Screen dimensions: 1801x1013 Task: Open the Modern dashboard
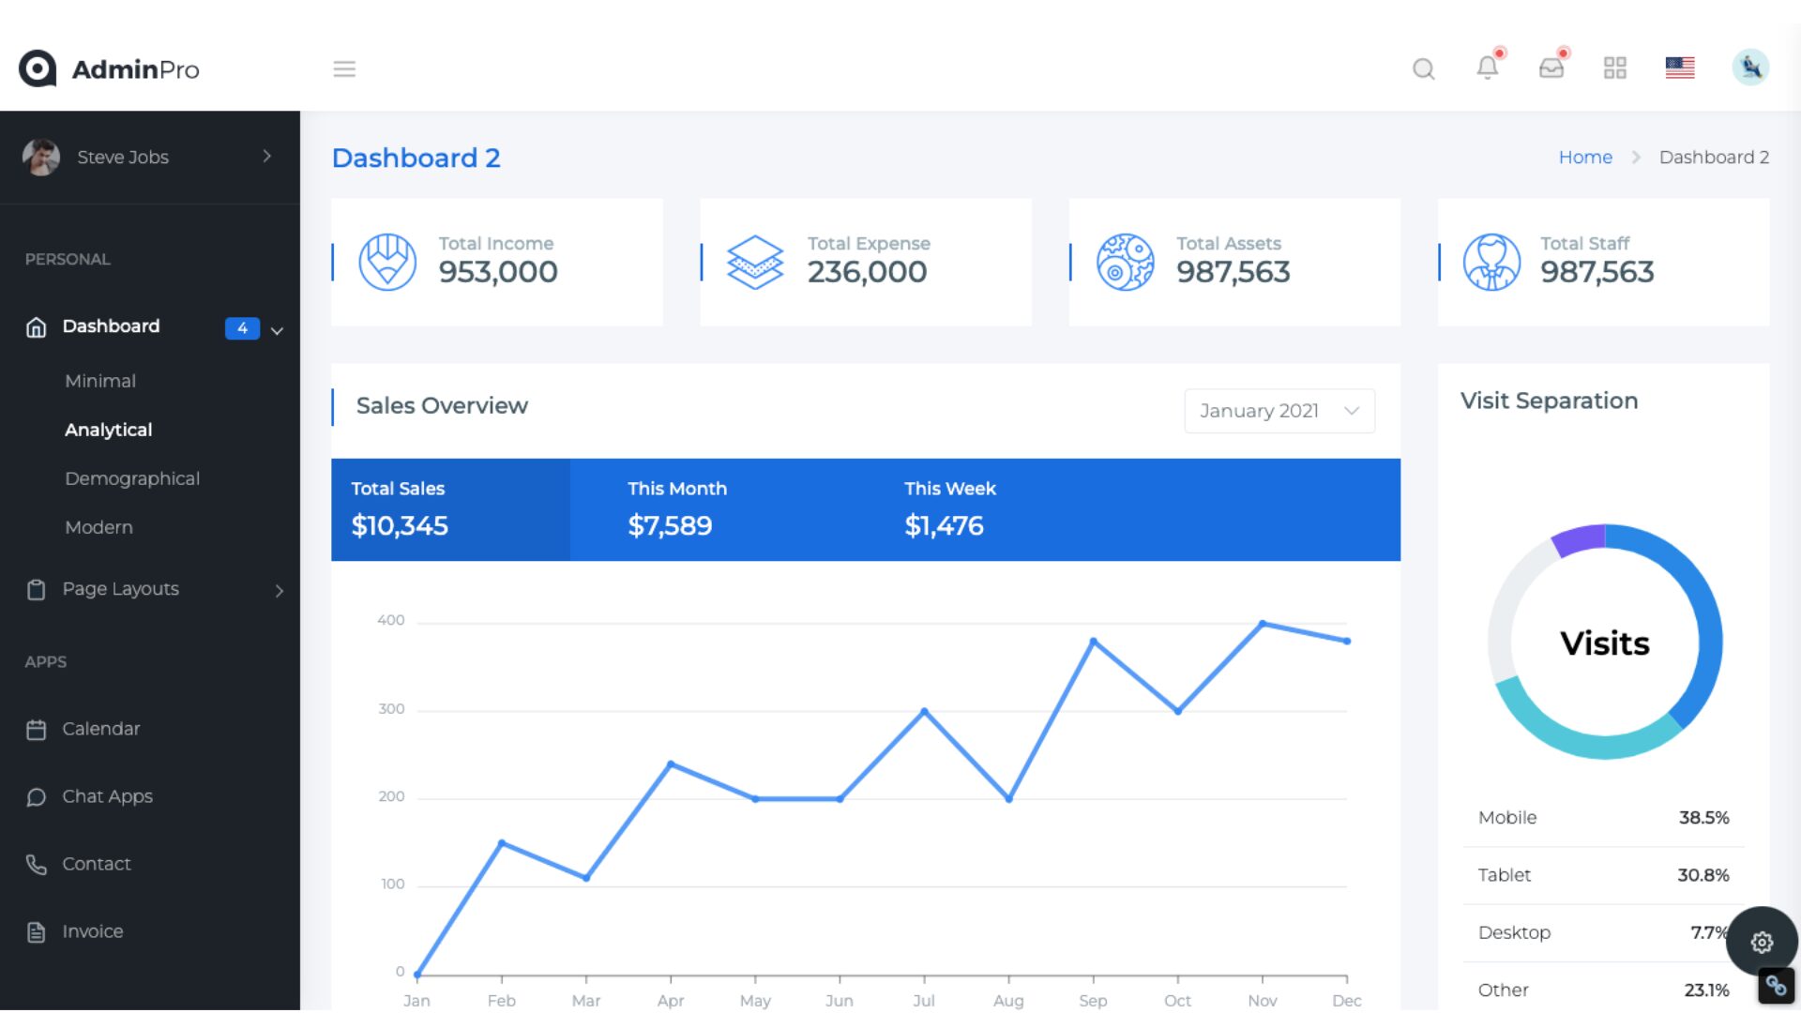(x=98, y=527)
